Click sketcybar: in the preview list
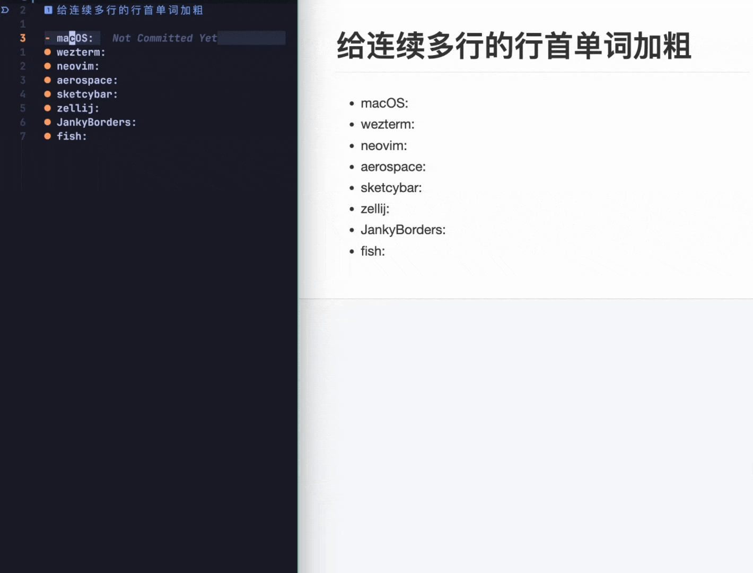The image size is (753, 573). (x=391, y=188)
